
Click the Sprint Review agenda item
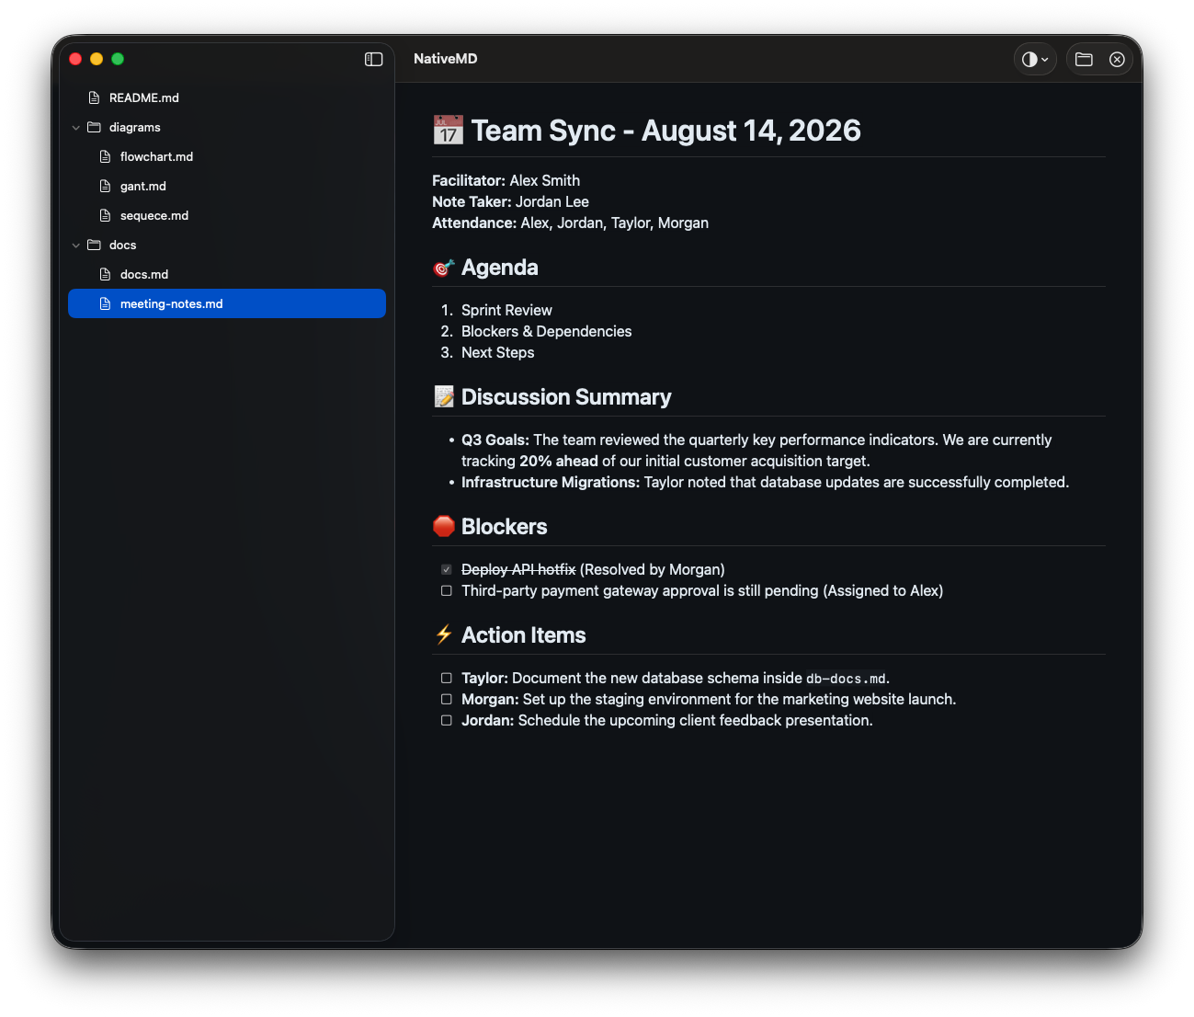tap(506, 310)
